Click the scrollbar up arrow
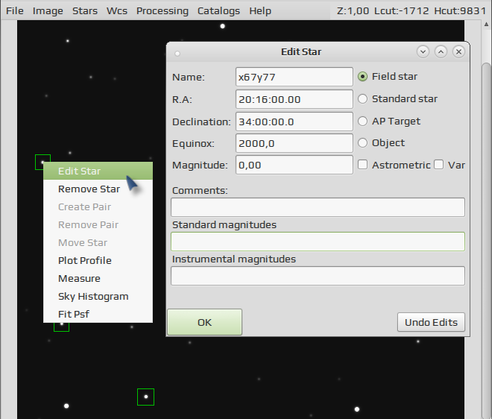This screenshot has height=419, width=492. click(x=486, y=25)
